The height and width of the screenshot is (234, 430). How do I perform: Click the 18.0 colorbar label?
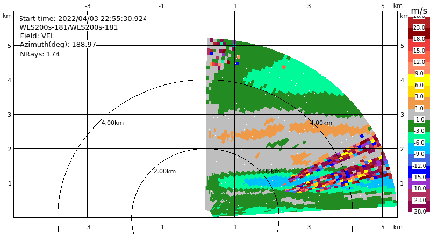pos(419,39)
